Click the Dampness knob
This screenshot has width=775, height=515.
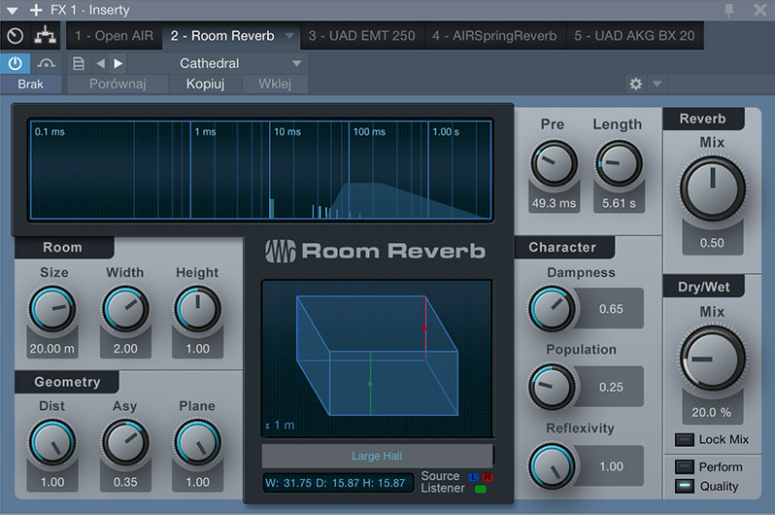pos(552,309)
